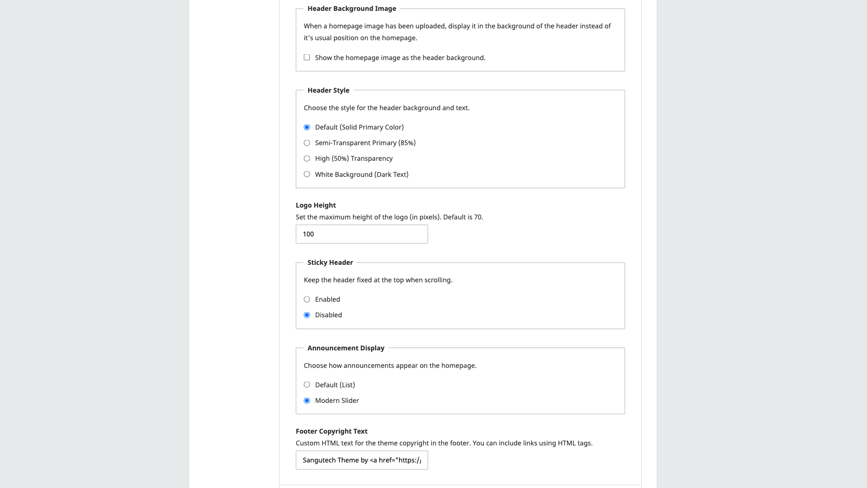Click the 'Custom HTML text' footer description

444,443
